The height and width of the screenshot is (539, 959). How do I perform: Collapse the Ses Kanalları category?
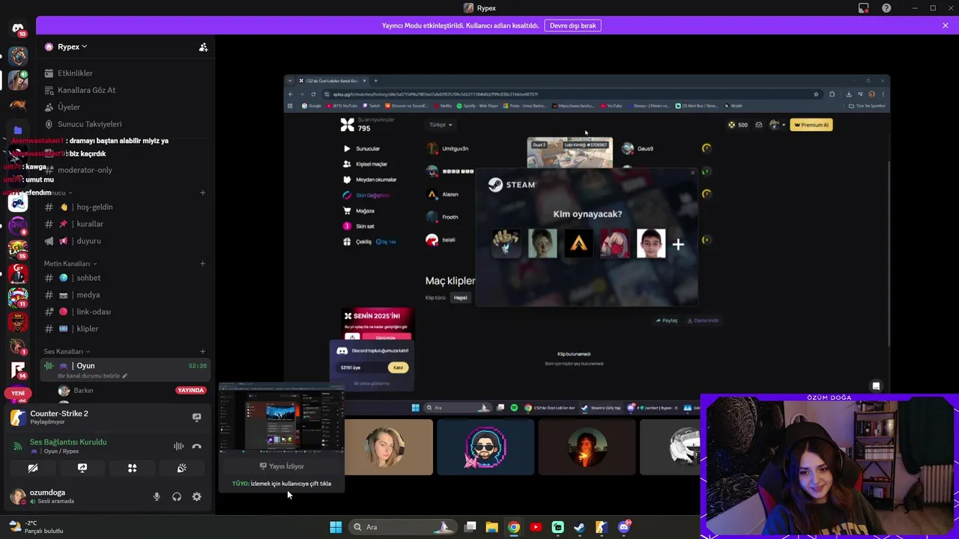(66, 351)
